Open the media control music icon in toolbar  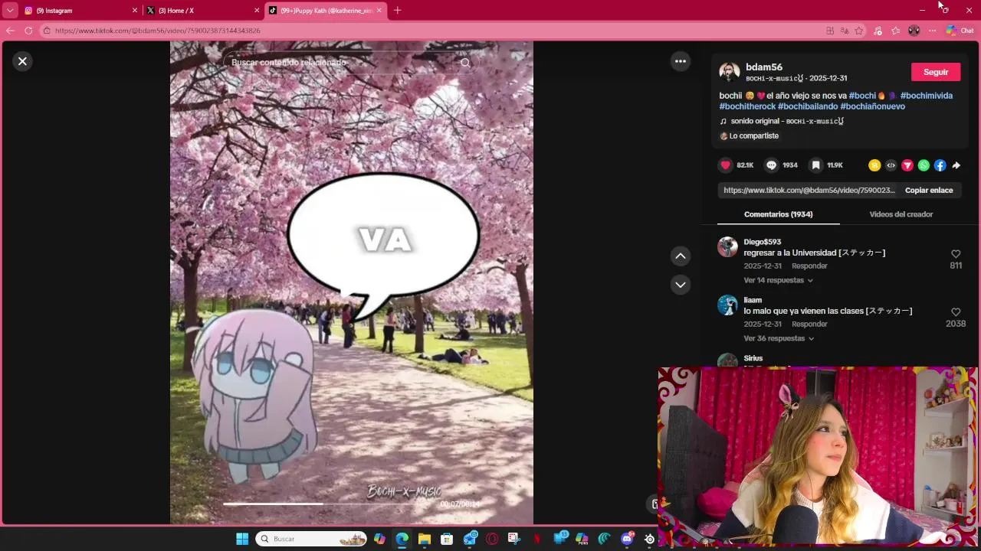pyautogui.click(x=878, y=31)
